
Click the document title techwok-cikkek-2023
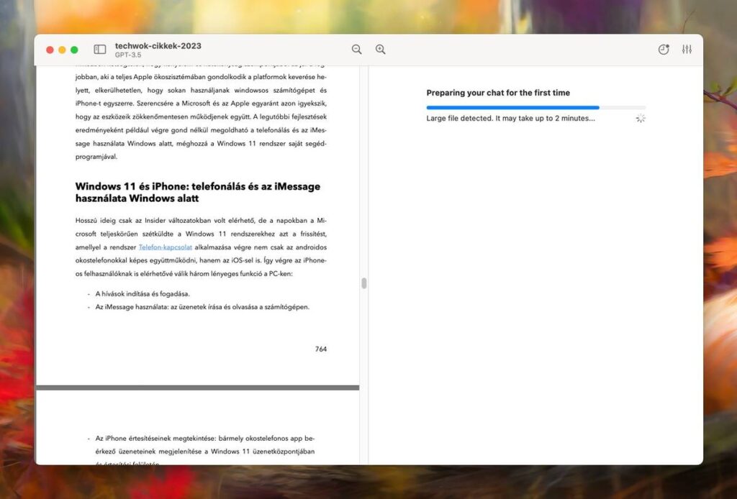[158, 45]
